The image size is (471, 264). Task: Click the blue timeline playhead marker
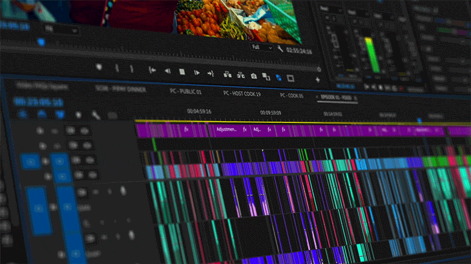(419, 120)
